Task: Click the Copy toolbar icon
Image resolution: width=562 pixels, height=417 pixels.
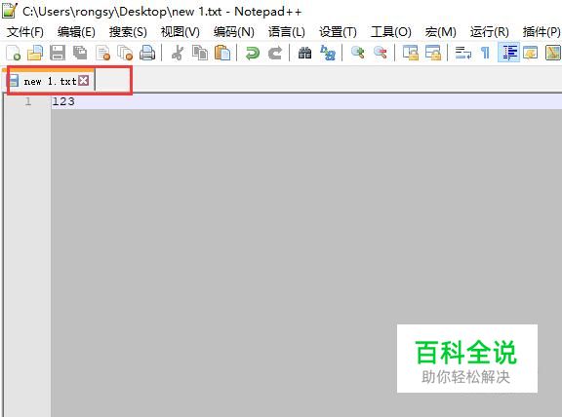Action: 200,53
